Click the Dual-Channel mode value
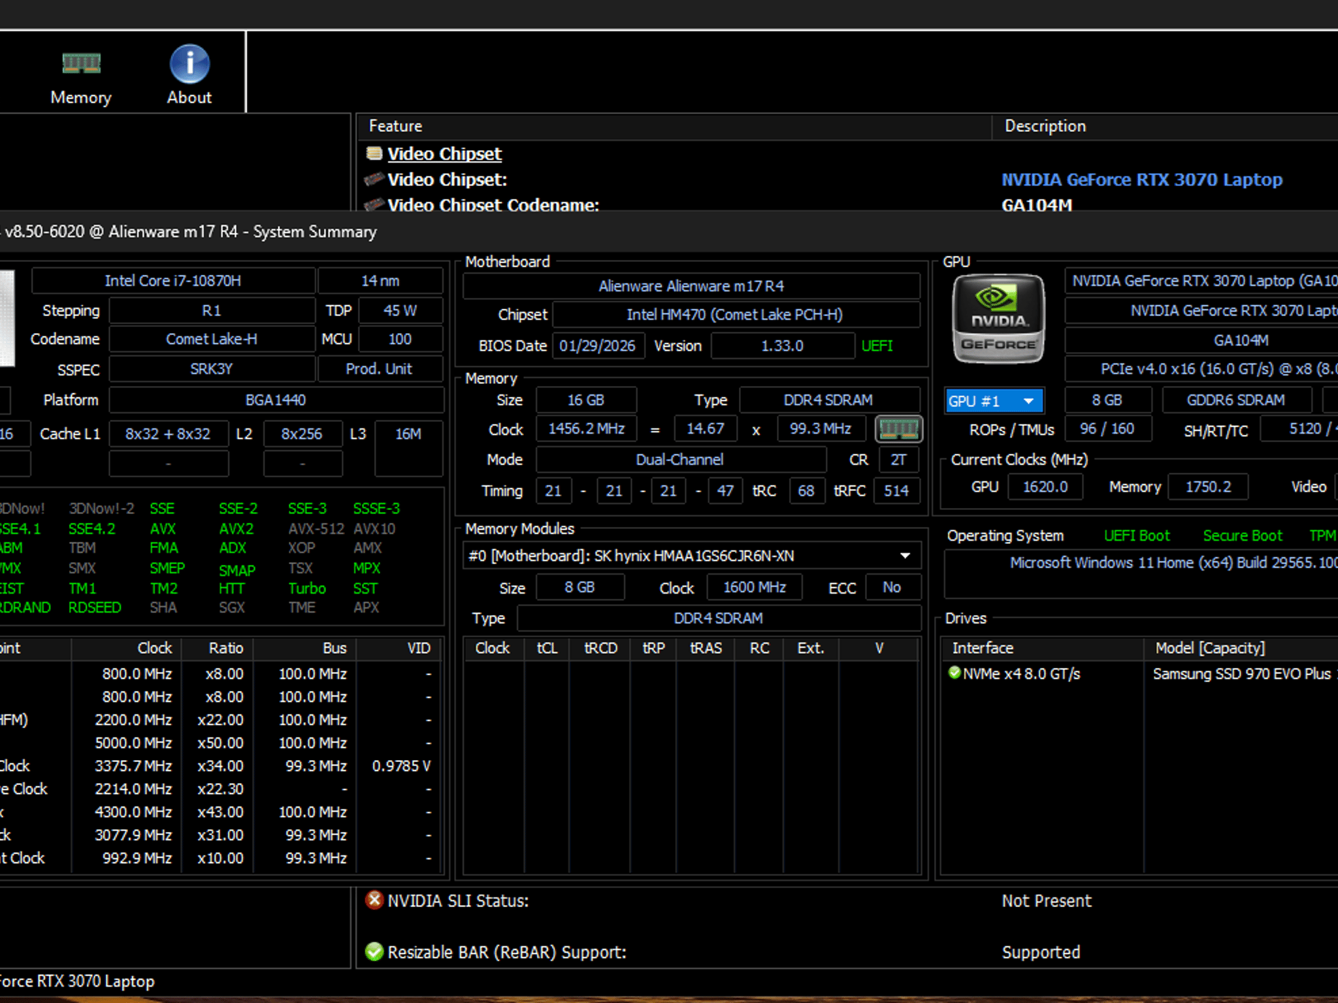1338x1003 pixels. 680,460
